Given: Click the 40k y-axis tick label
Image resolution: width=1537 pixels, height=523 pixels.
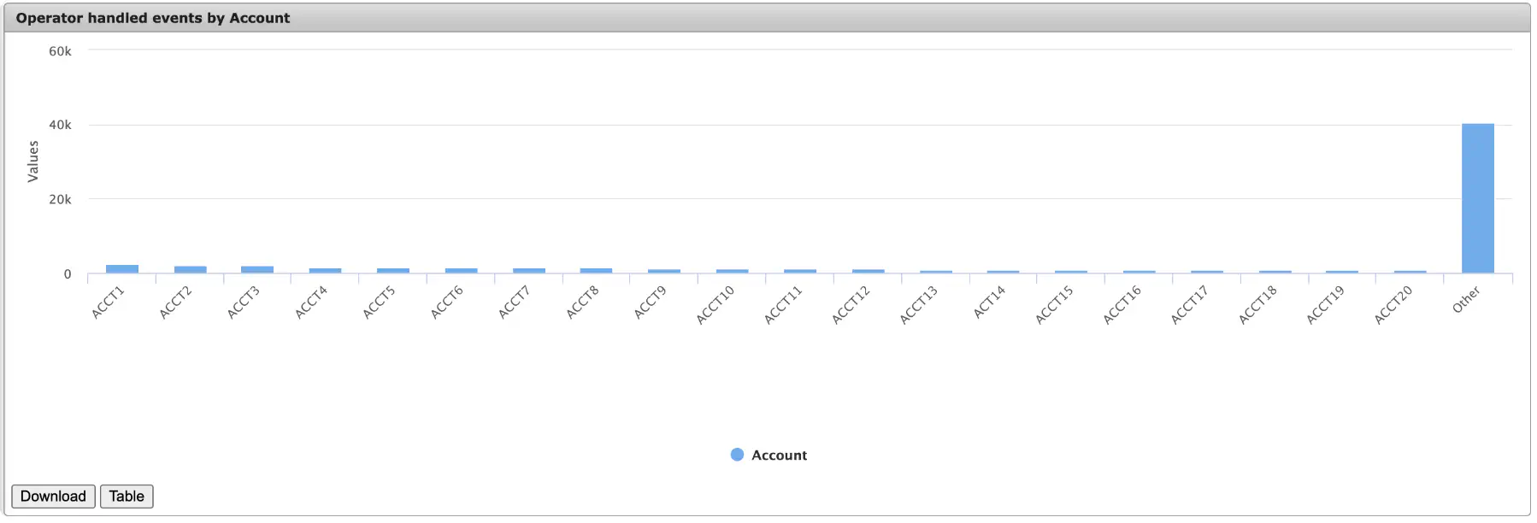Looking at the screenshot, I should 60,125.
